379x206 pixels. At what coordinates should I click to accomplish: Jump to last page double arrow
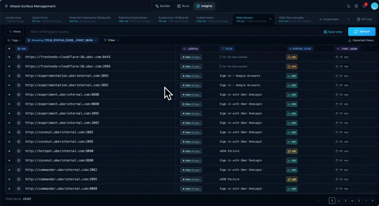[372, 201]
